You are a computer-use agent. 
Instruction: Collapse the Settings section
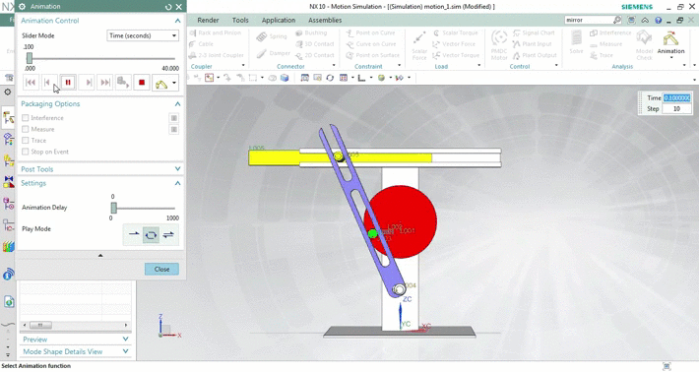click(x=177, y=183)
